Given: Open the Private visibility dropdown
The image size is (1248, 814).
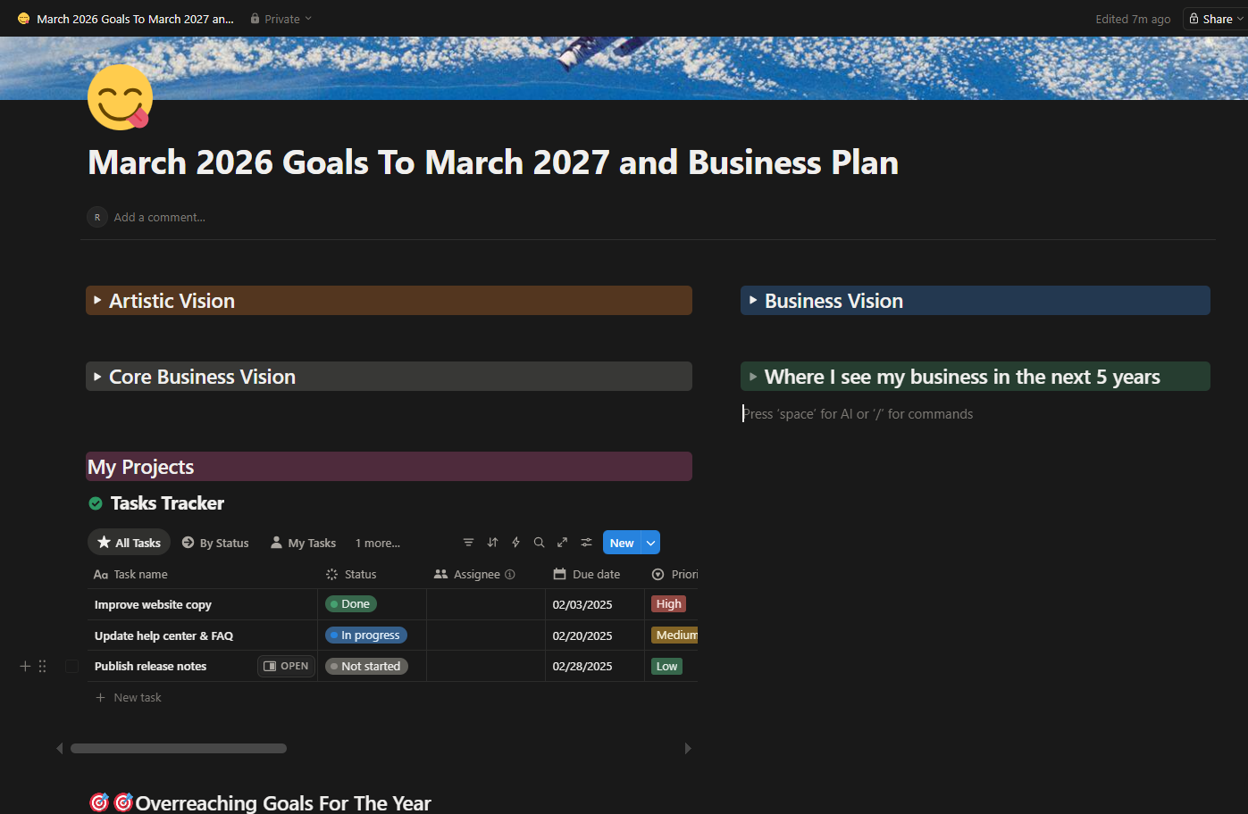Looking at the screenshot, I should [281, 19].
